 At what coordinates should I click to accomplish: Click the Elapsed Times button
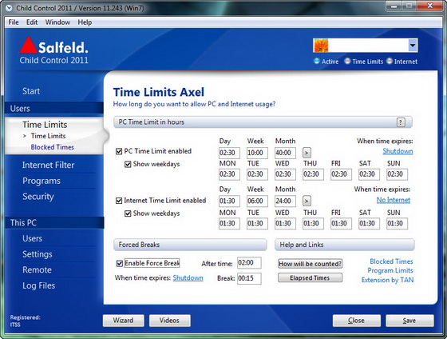(x=310, y=278)
